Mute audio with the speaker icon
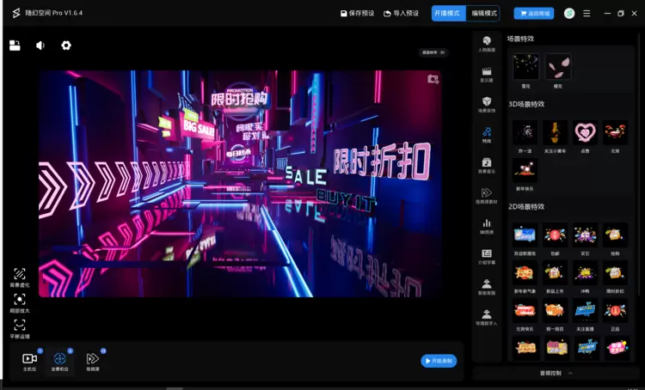 [x=40, y=46]
